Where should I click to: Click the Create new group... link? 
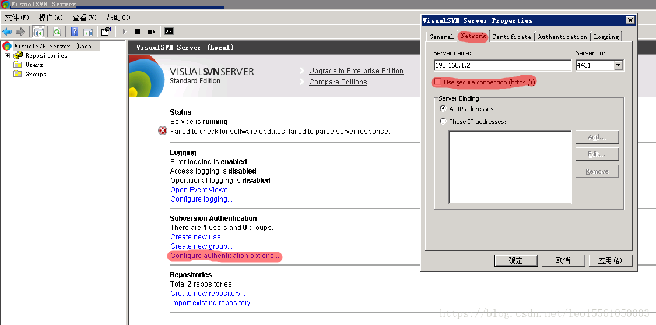pos(201,246)
